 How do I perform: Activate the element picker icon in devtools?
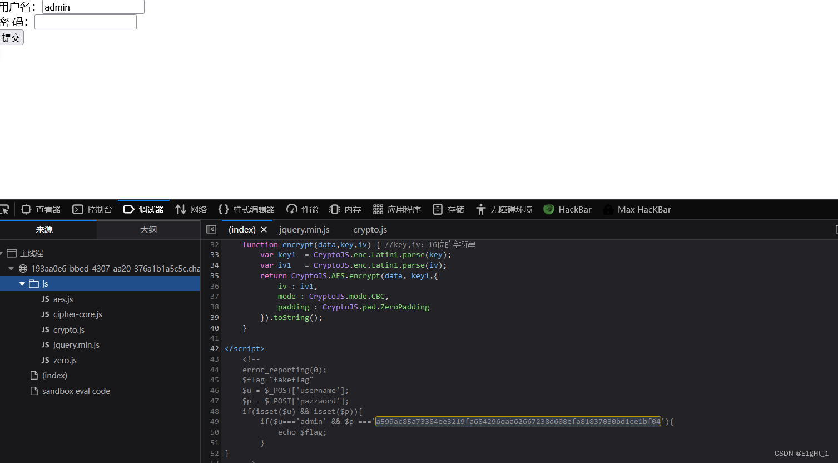[x=4, y=209]
